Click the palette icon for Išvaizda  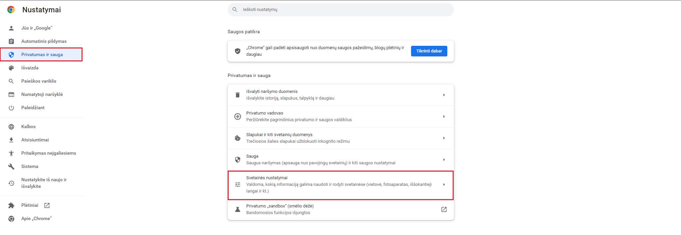(11, 68)
